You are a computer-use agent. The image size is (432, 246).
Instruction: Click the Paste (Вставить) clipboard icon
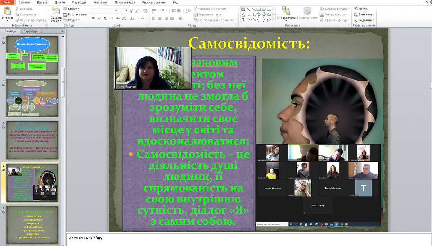7,11
